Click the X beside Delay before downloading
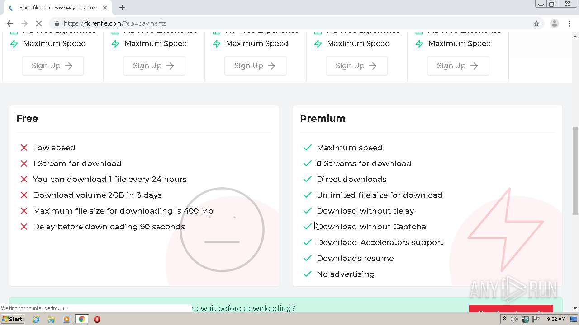The height and width of the screenshot is (325, 579). pyautogui.click(x=24, y=227)
